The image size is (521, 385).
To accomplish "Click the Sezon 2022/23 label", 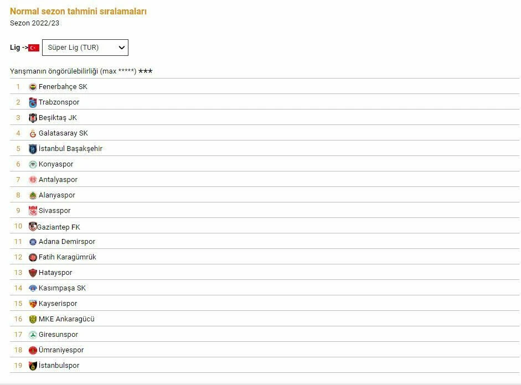I will tap(29, 23).
